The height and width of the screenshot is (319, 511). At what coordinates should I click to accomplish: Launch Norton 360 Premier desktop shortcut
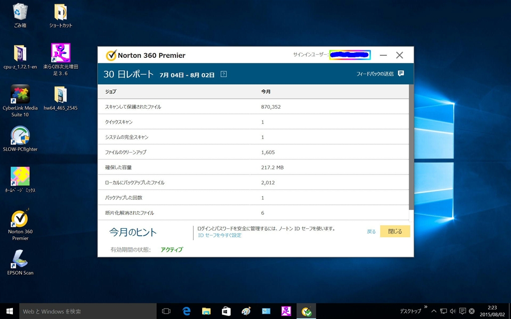pos(20,218)
